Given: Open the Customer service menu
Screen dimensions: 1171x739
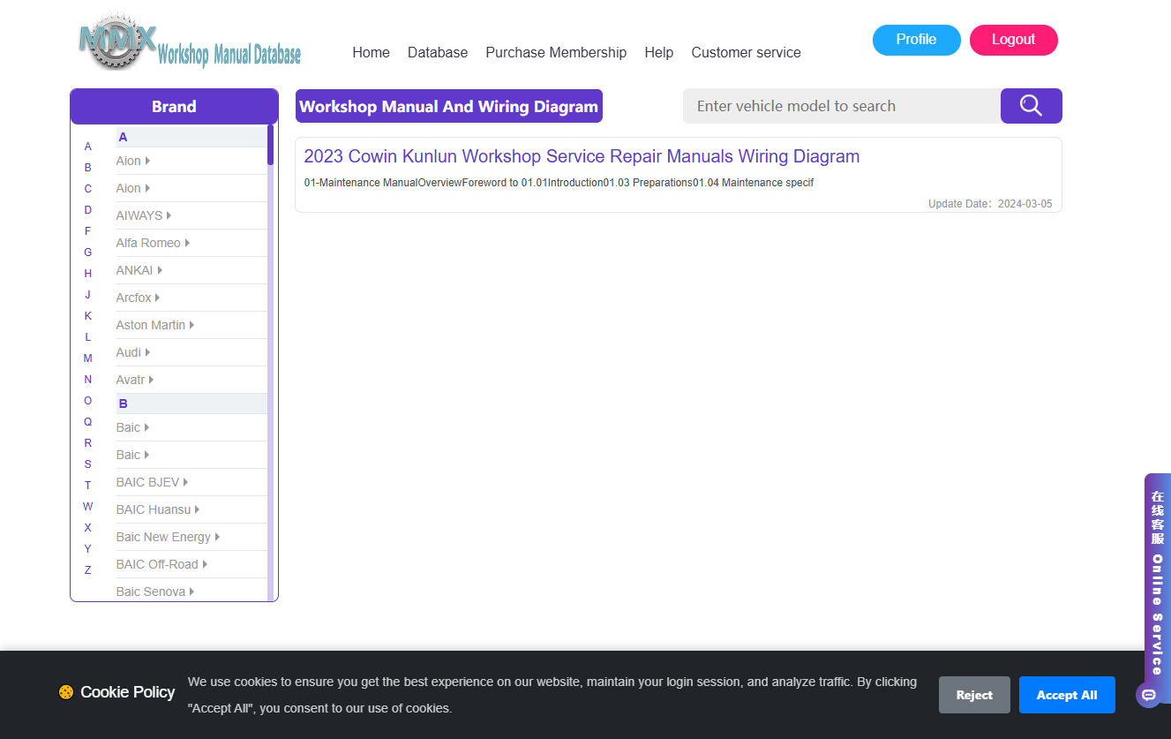Looking at the screenshot, I should tap(746, 53).
